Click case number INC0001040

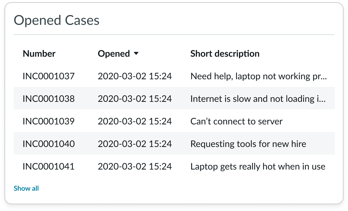49,144
